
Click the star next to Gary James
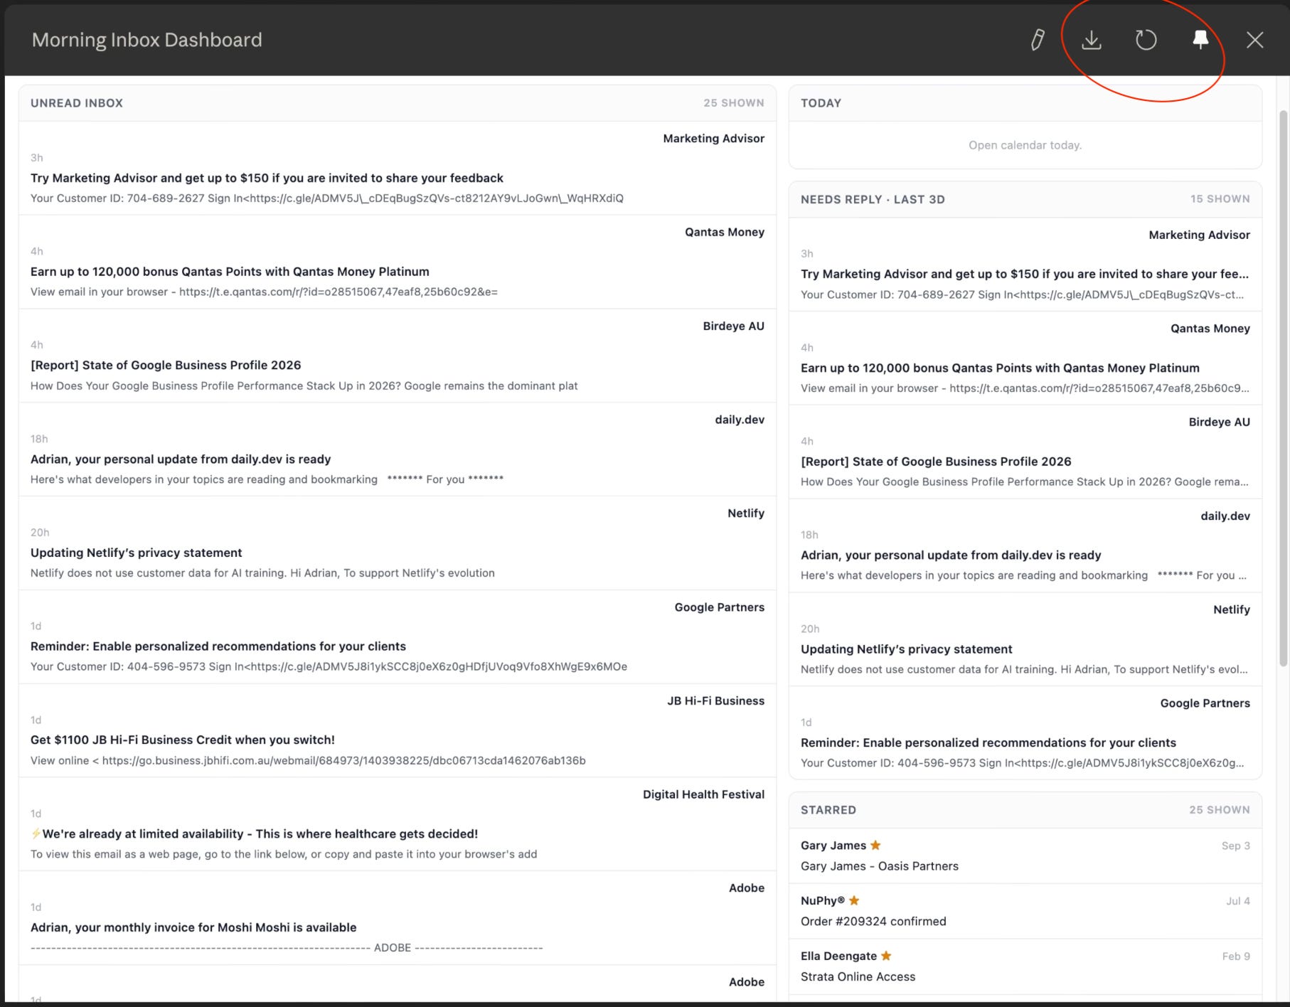pos(875,845)
